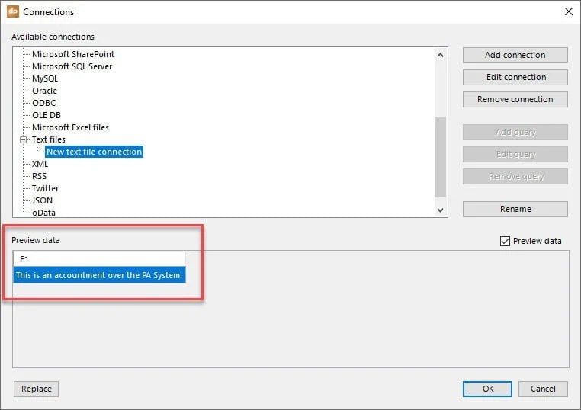Click the Add connection button
The height and width of the screenshot is (410, 581).
515,55
